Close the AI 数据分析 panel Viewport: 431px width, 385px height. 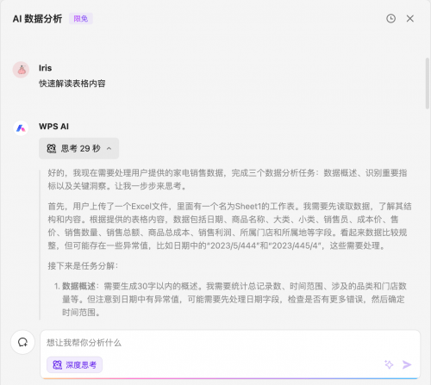(x=410, y=19)
